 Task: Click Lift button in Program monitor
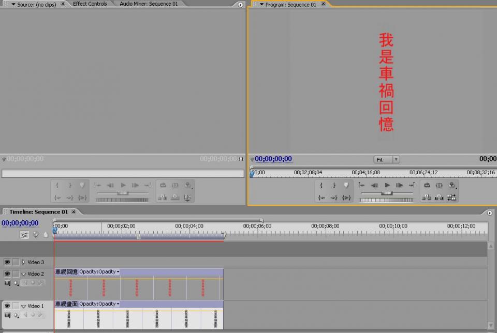(x=427, y=198)
